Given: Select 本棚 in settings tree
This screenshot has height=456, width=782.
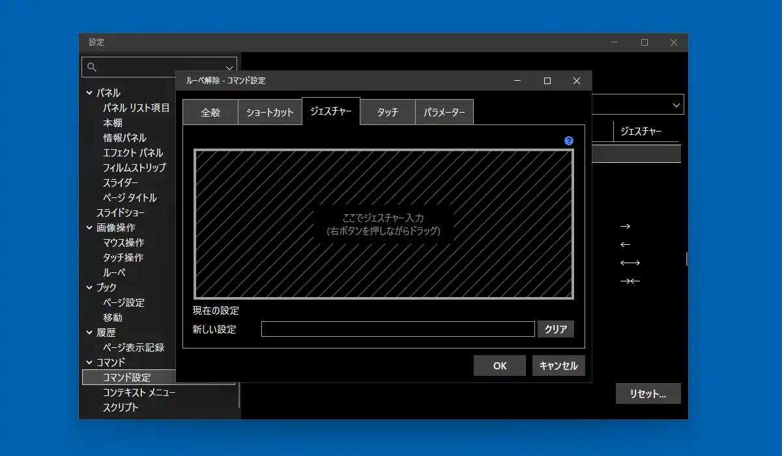Looking at the screenshot, I should coord(113,123).
